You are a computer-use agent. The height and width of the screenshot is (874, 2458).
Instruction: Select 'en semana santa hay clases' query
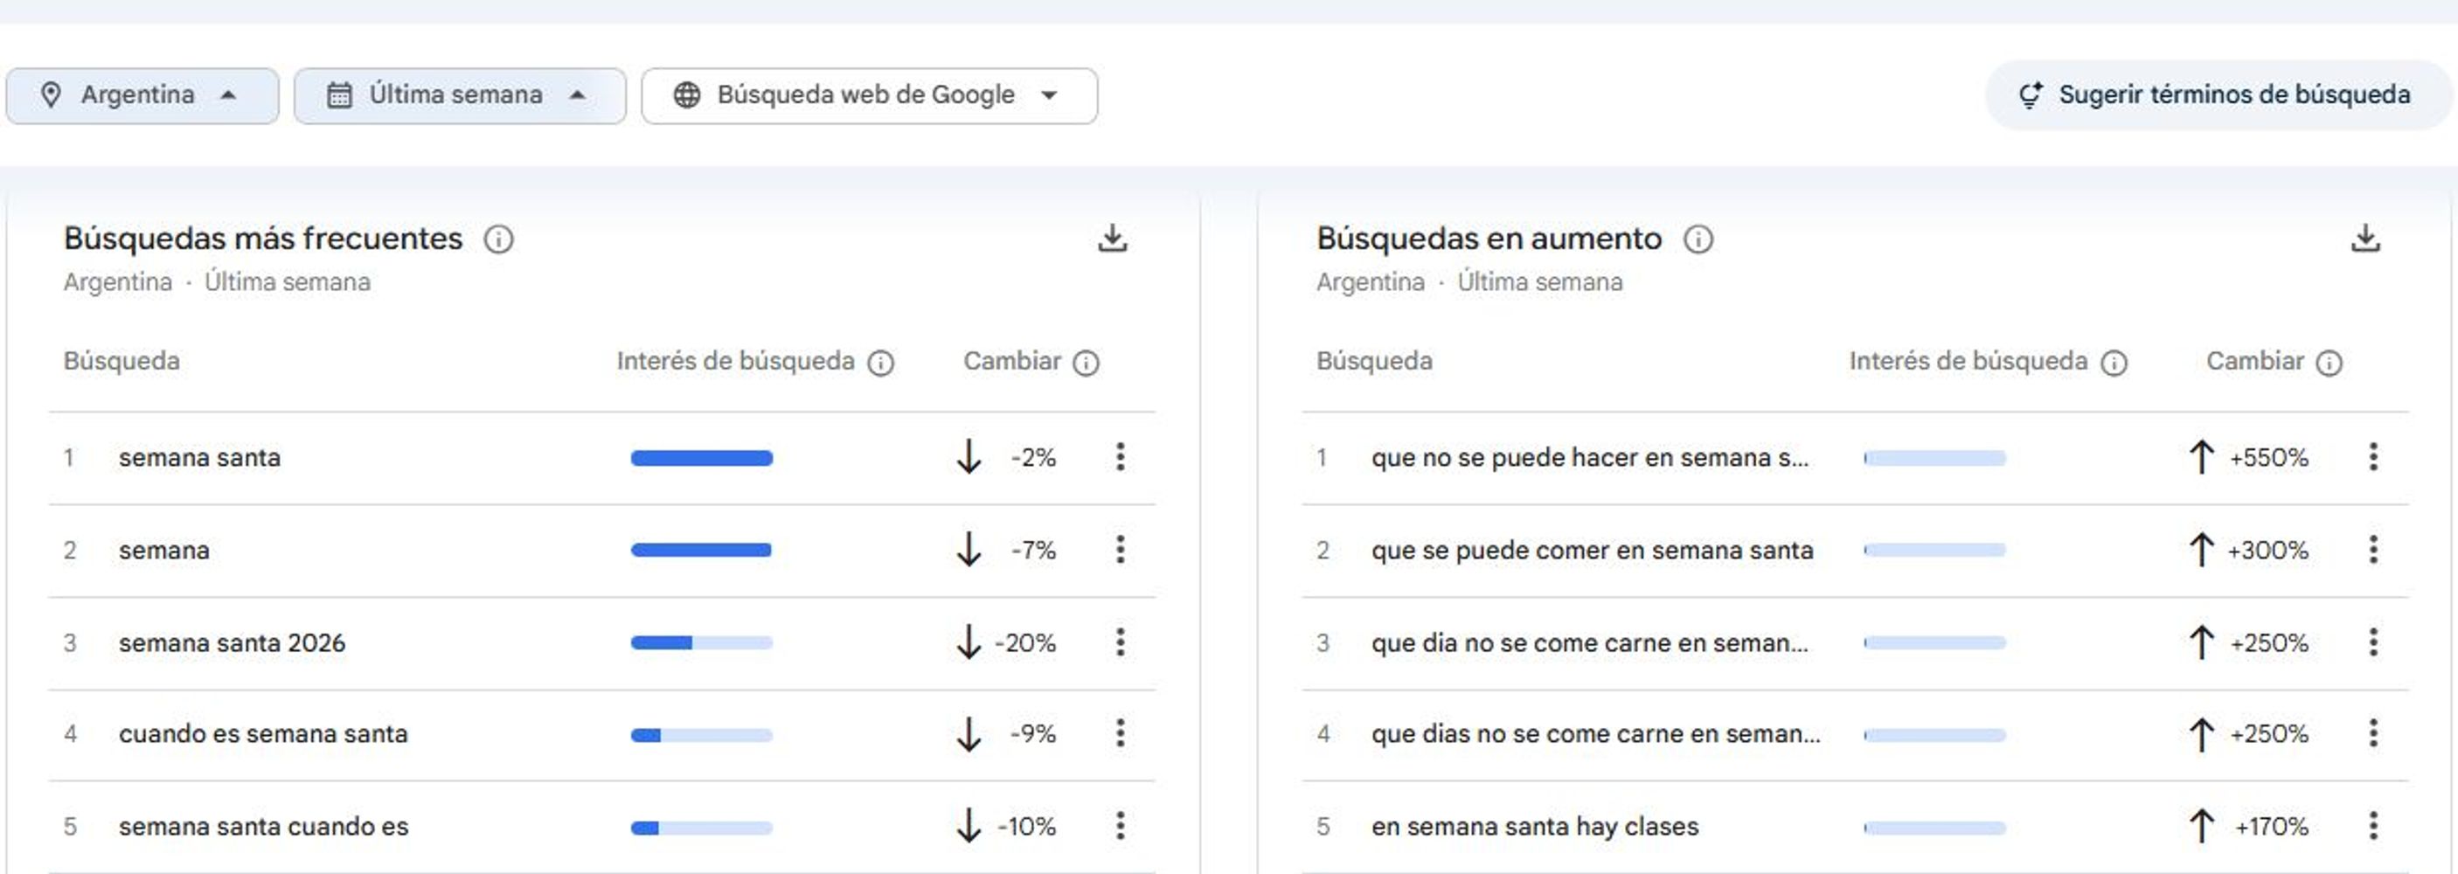(x=1535, y=828)
